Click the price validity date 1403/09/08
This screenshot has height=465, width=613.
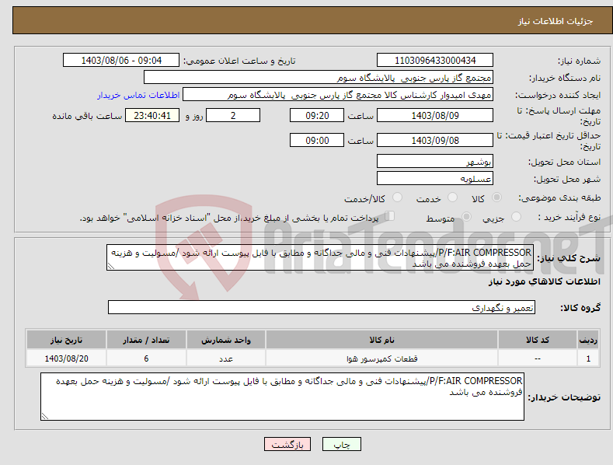click(435, 140)
